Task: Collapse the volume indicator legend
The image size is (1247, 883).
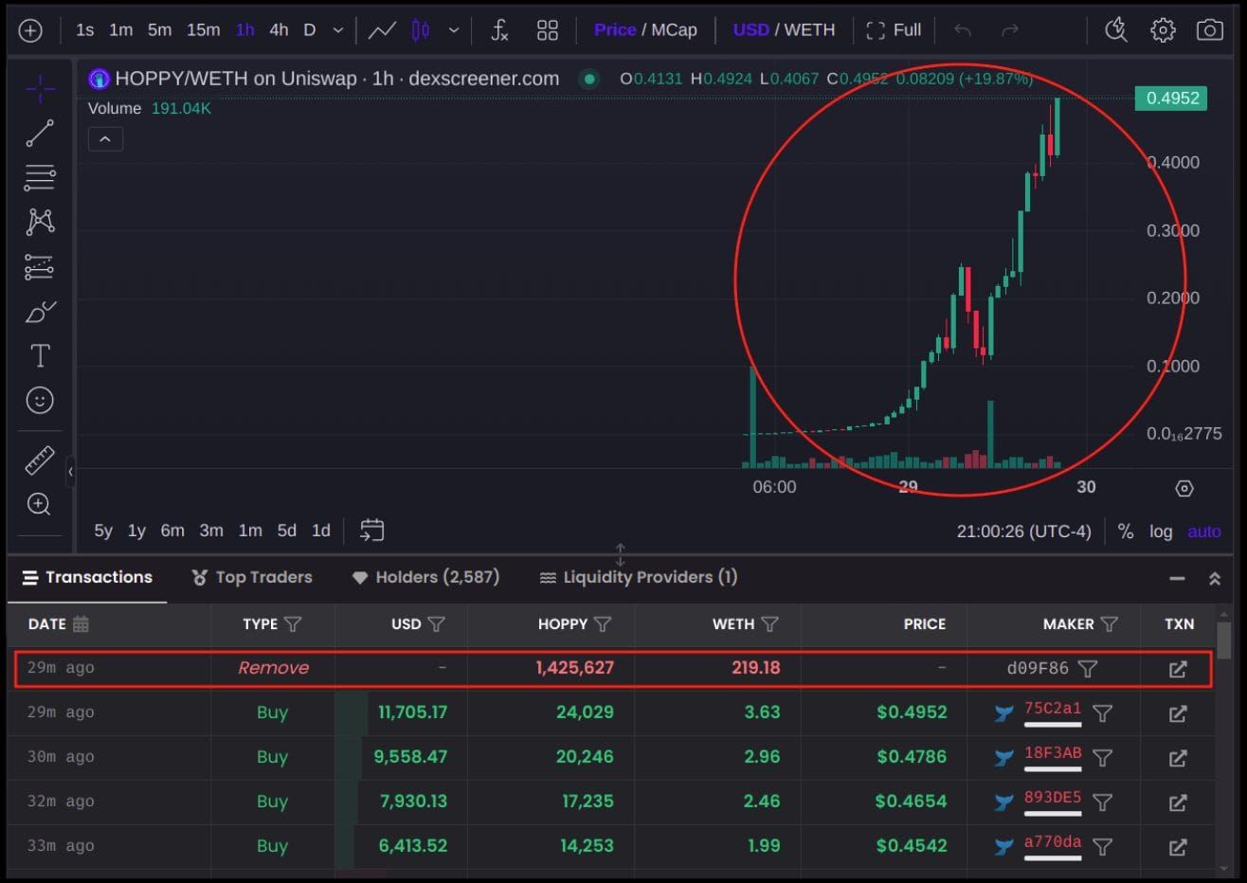Action: (x=105, y=139)
